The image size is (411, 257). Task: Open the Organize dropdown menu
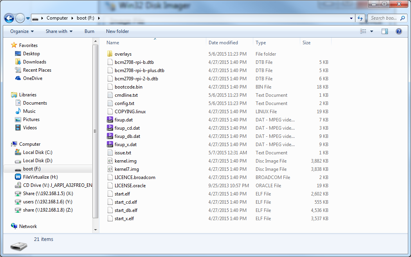[x=22, y=31]
